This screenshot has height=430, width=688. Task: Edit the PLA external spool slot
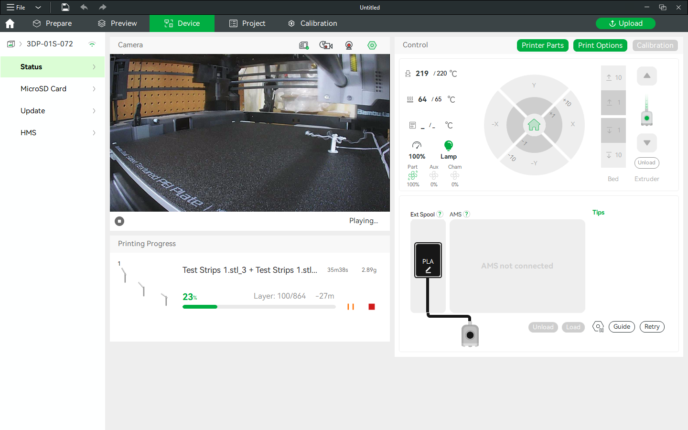[x=428, y=260]
